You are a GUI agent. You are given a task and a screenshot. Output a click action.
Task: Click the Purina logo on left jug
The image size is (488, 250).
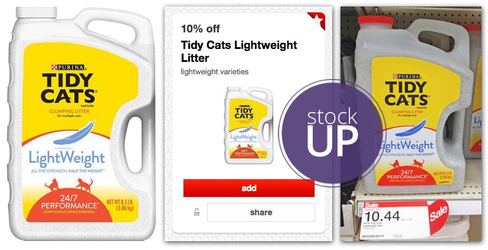click(x=67, y=67)
